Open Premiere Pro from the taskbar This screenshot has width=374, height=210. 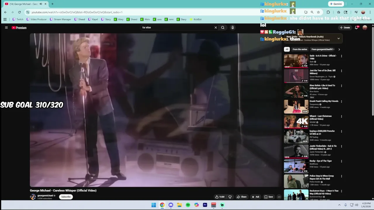coord(205,205)
